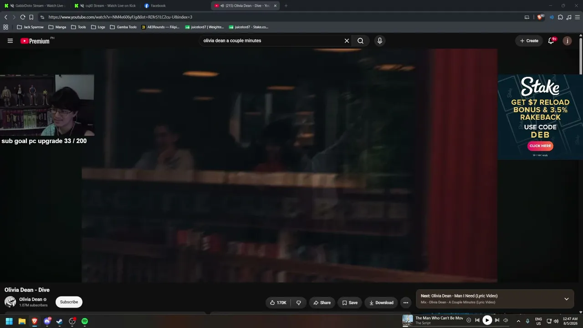Open juicelord7 Stake.co bookmark
The width and height of the screenshot is (583, 328).
point(248,27)
